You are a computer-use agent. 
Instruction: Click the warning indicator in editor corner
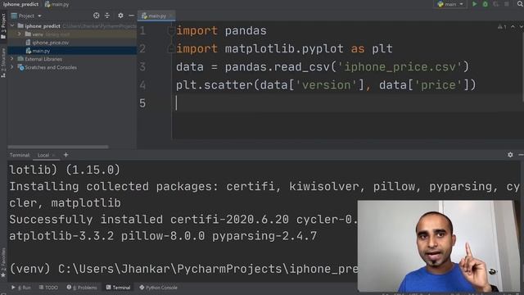502,27
